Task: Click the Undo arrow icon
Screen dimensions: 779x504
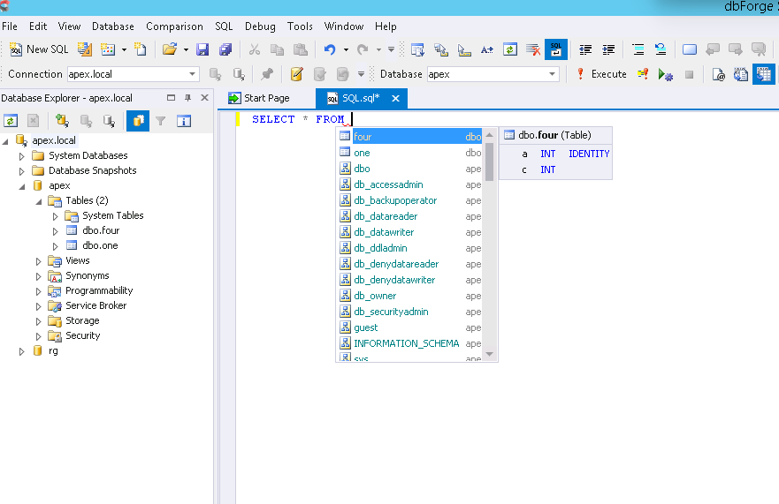Action: [x=330, y=49]
